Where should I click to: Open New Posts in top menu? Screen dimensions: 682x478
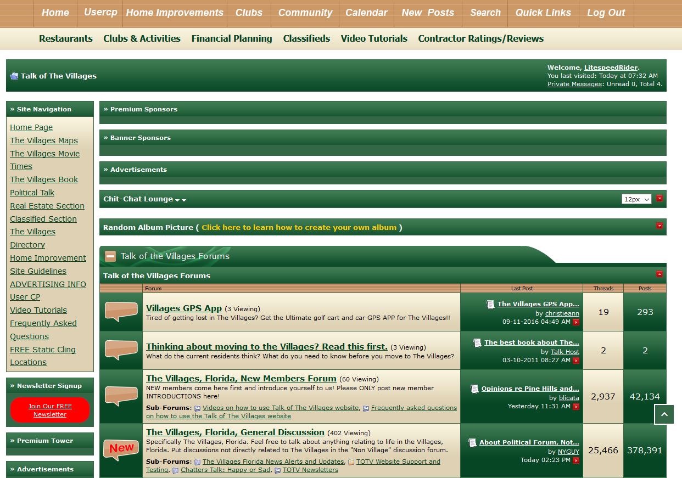click(428, 13)
